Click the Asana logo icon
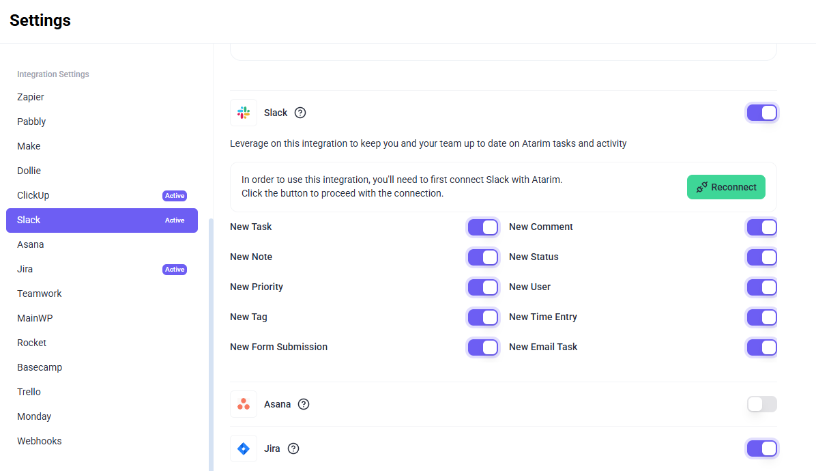Viewport: 816px width, 471px height. (x=244, y=404)
